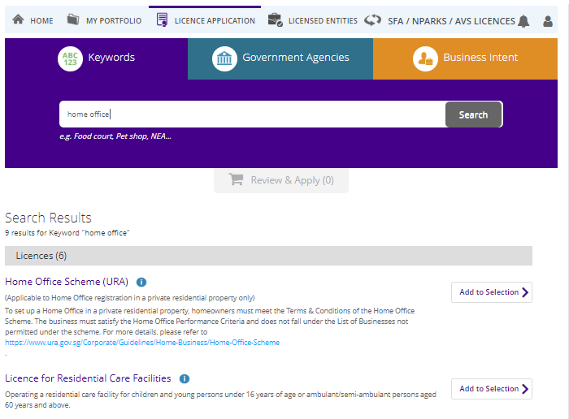Select the Business Intent tab
The width and height of the screenshot is (569, 419).
(466, 58)
